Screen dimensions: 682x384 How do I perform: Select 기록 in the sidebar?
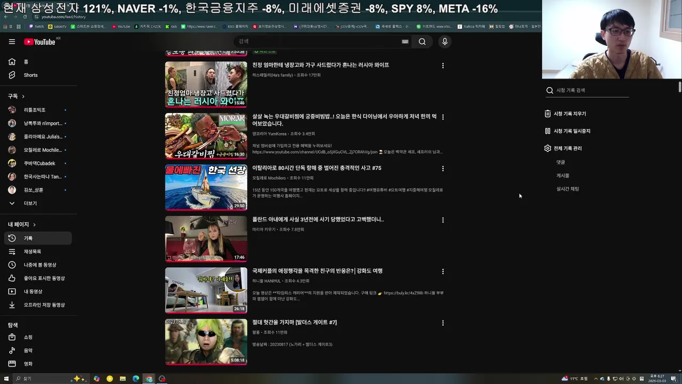[x=37, y=238]
